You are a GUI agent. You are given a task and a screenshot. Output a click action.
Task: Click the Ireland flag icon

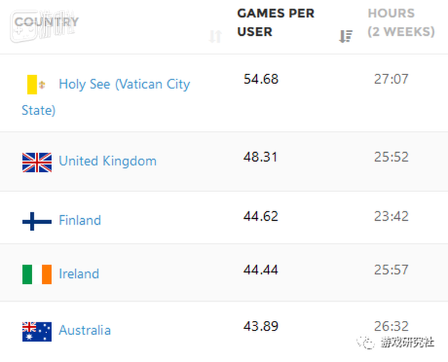37,274
